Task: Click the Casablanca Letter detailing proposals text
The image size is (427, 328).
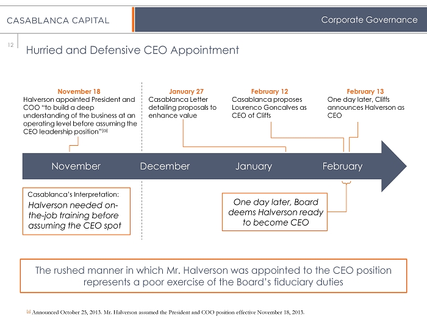Action: click(x=182, y=107)
